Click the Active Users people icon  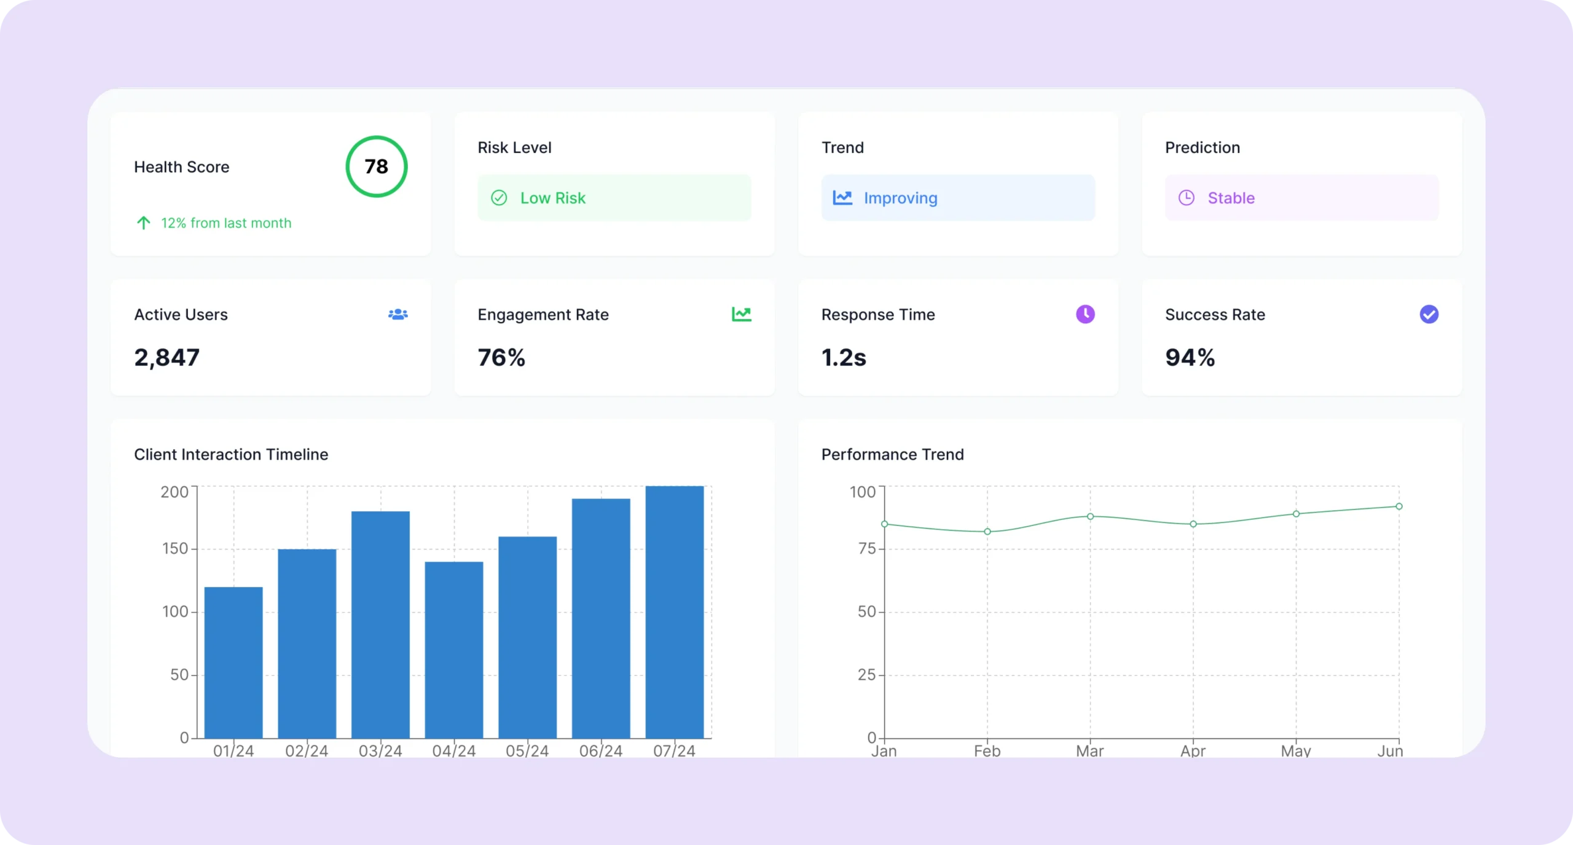click(x=398, y=314)
